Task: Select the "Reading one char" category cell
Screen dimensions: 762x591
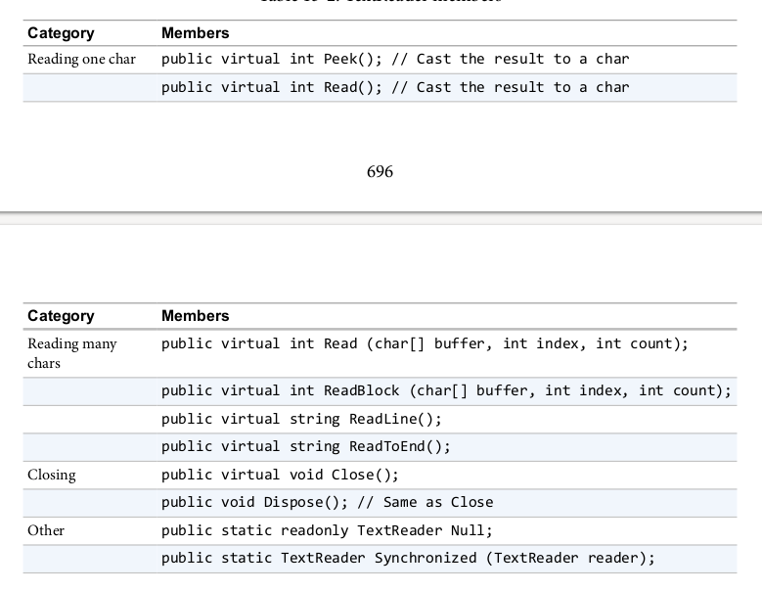Action: click(x=81, y=60)
